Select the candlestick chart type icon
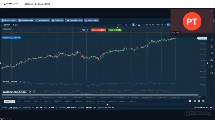The width and height of the screenshot is (215, 120). (133, 25)
